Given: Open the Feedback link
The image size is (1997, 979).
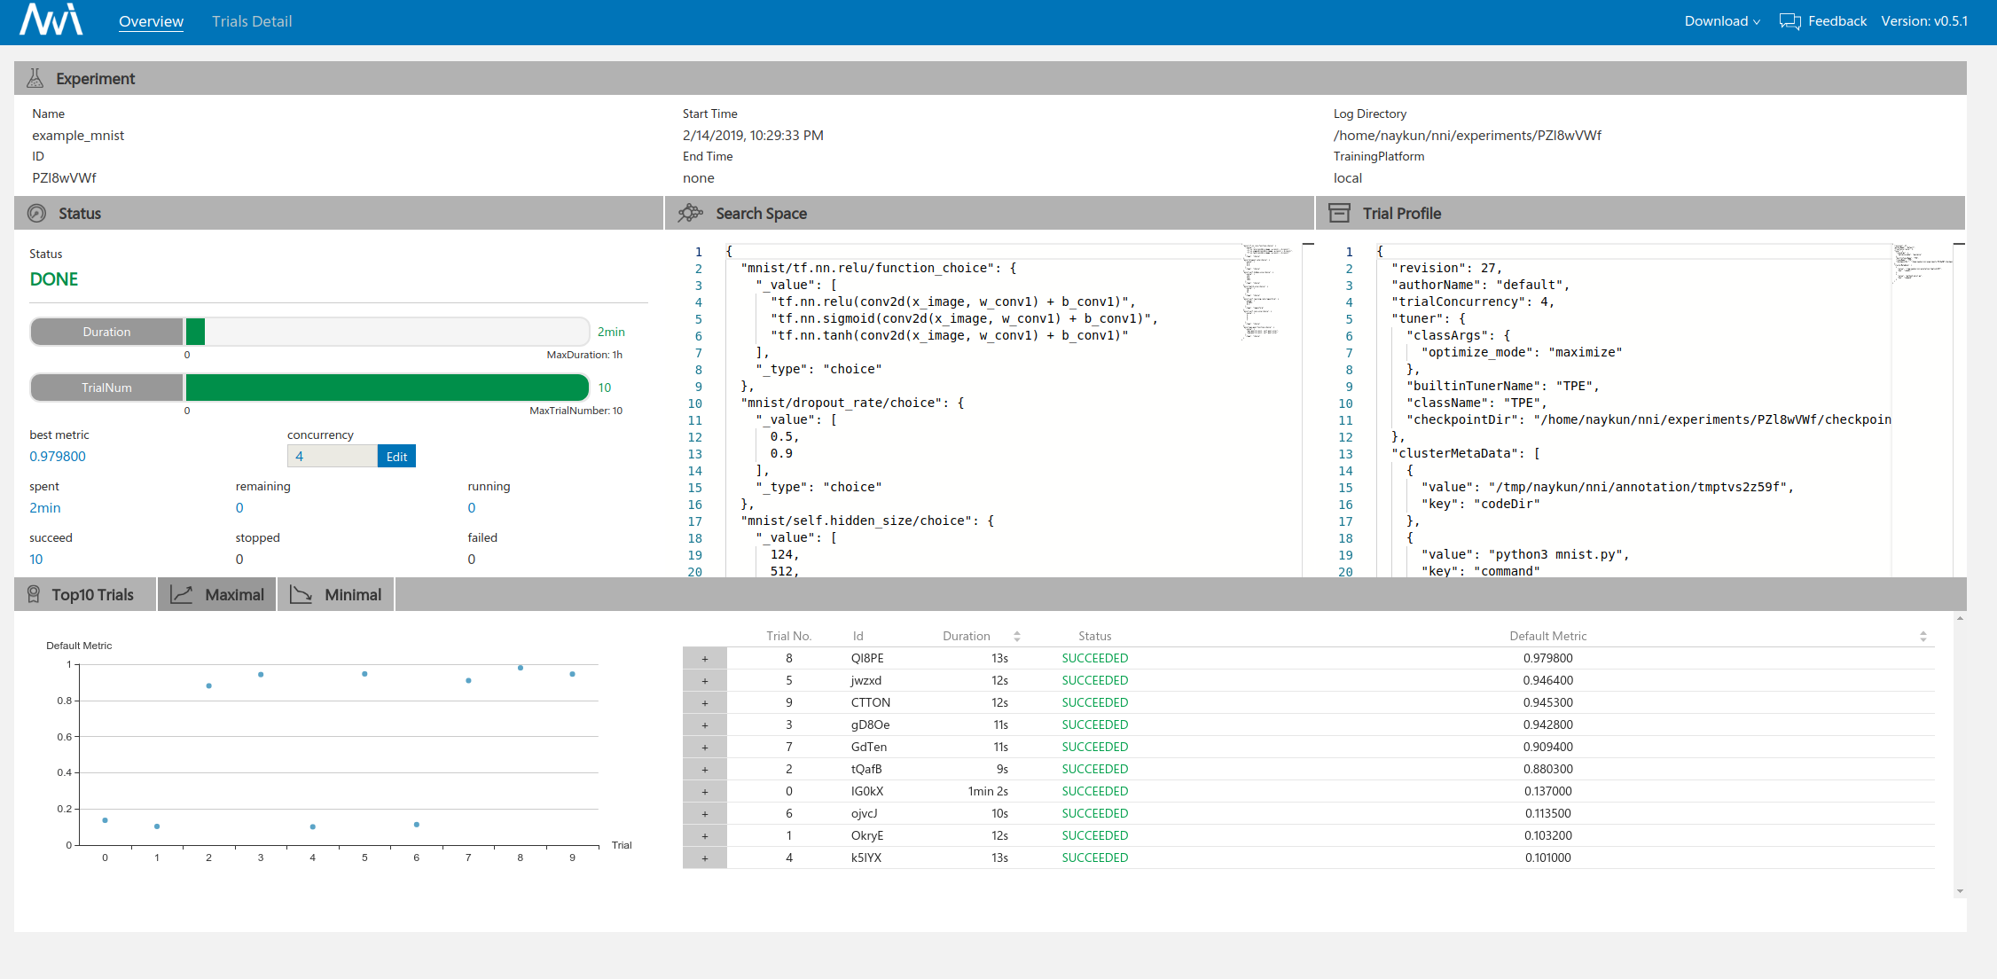Looking at the screenshot, I should [1836, 21].
